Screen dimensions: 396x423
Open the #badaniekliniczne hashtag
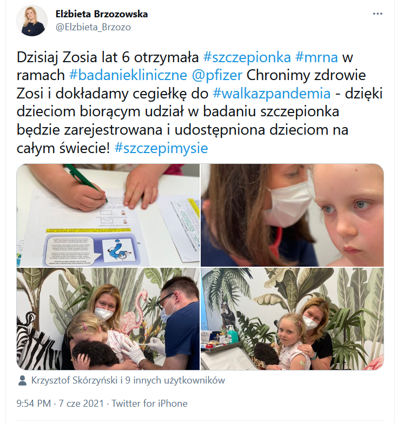[x=128, y=75]
